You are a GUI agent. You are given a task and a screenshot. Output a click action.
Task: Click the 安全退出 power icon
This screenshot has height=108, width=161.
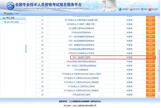point(150,9)
